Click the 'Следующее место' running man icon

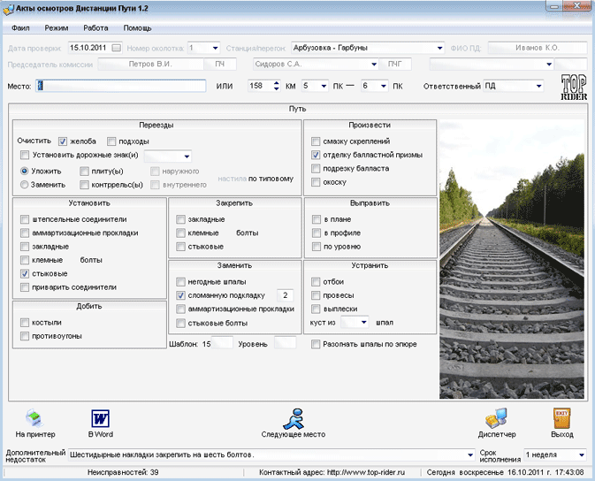click(294, 417)
